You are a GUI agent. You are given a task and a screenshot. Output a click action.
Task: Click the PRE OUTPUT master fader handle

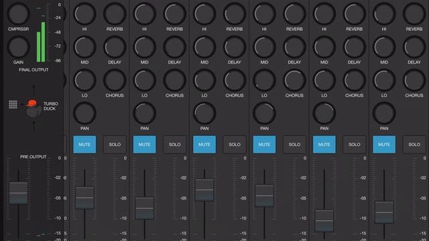(x=18, y=193)
